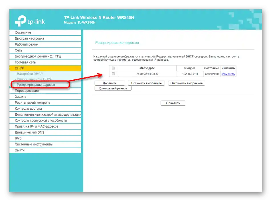Click the Состояние column header
This screenshot has width=271, height=201.
pos(212,68)
